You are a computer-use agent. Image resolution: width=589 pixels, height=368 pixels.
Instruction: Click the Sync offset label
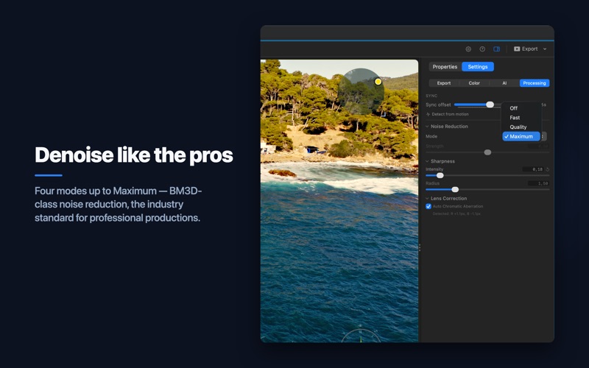coord(438,105)
